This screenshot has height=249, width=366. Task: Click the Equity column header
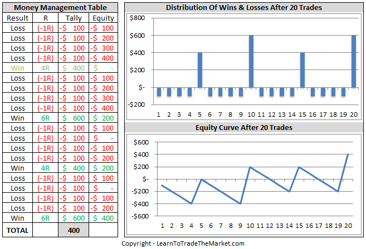(103, 18)
